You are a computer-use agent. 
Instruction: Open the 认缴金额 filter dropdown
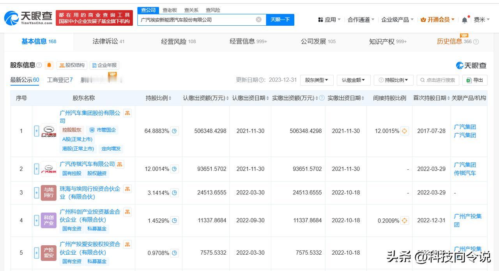coord(353,80)
